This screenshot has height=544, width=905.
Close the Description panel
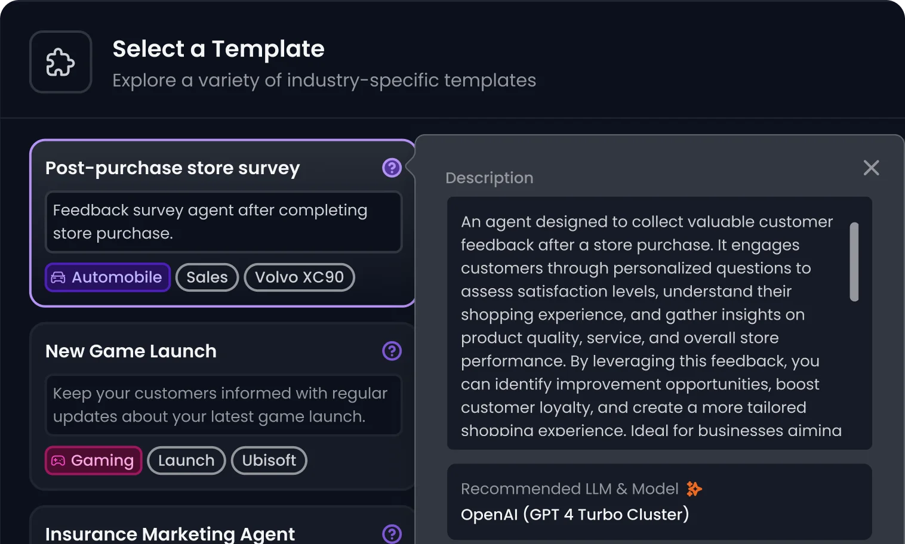(871, 168)
